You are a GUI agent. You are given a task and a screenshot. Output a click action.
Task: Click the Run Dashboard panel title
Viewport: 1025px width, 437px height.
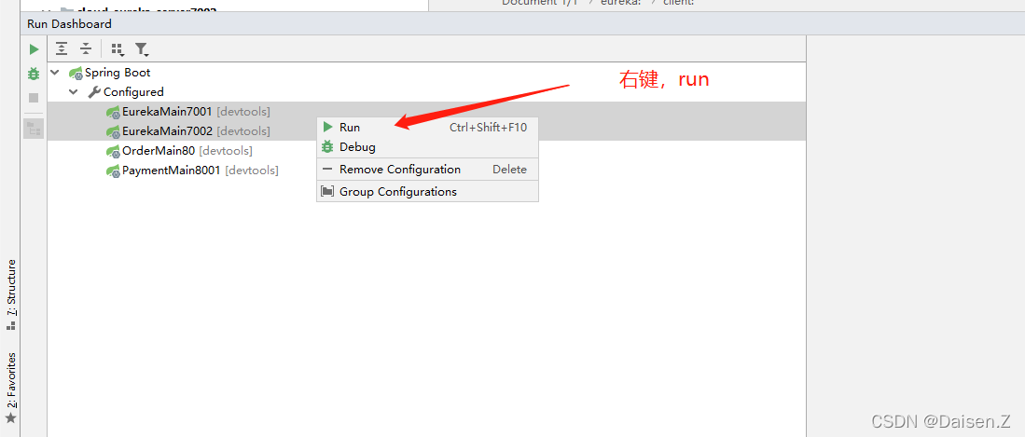click(x=69, y=24)
